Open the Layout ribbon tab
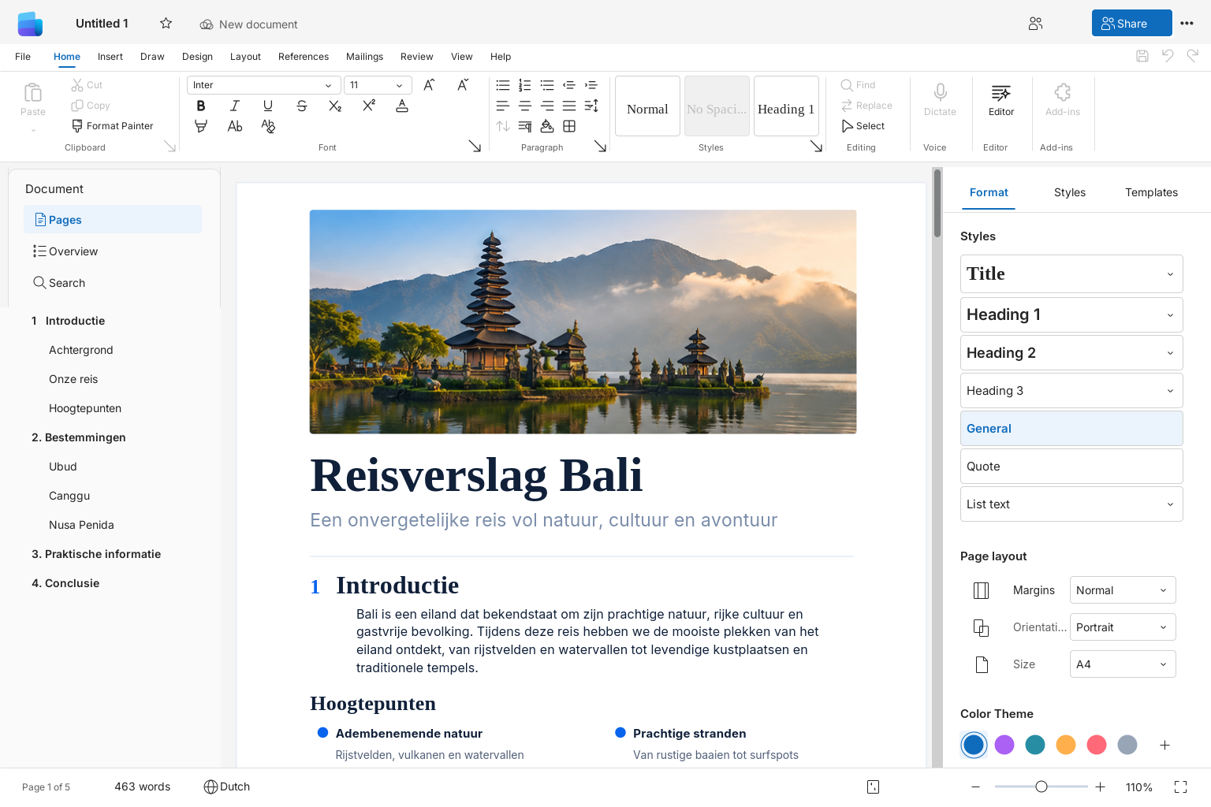 pos(245,57)
